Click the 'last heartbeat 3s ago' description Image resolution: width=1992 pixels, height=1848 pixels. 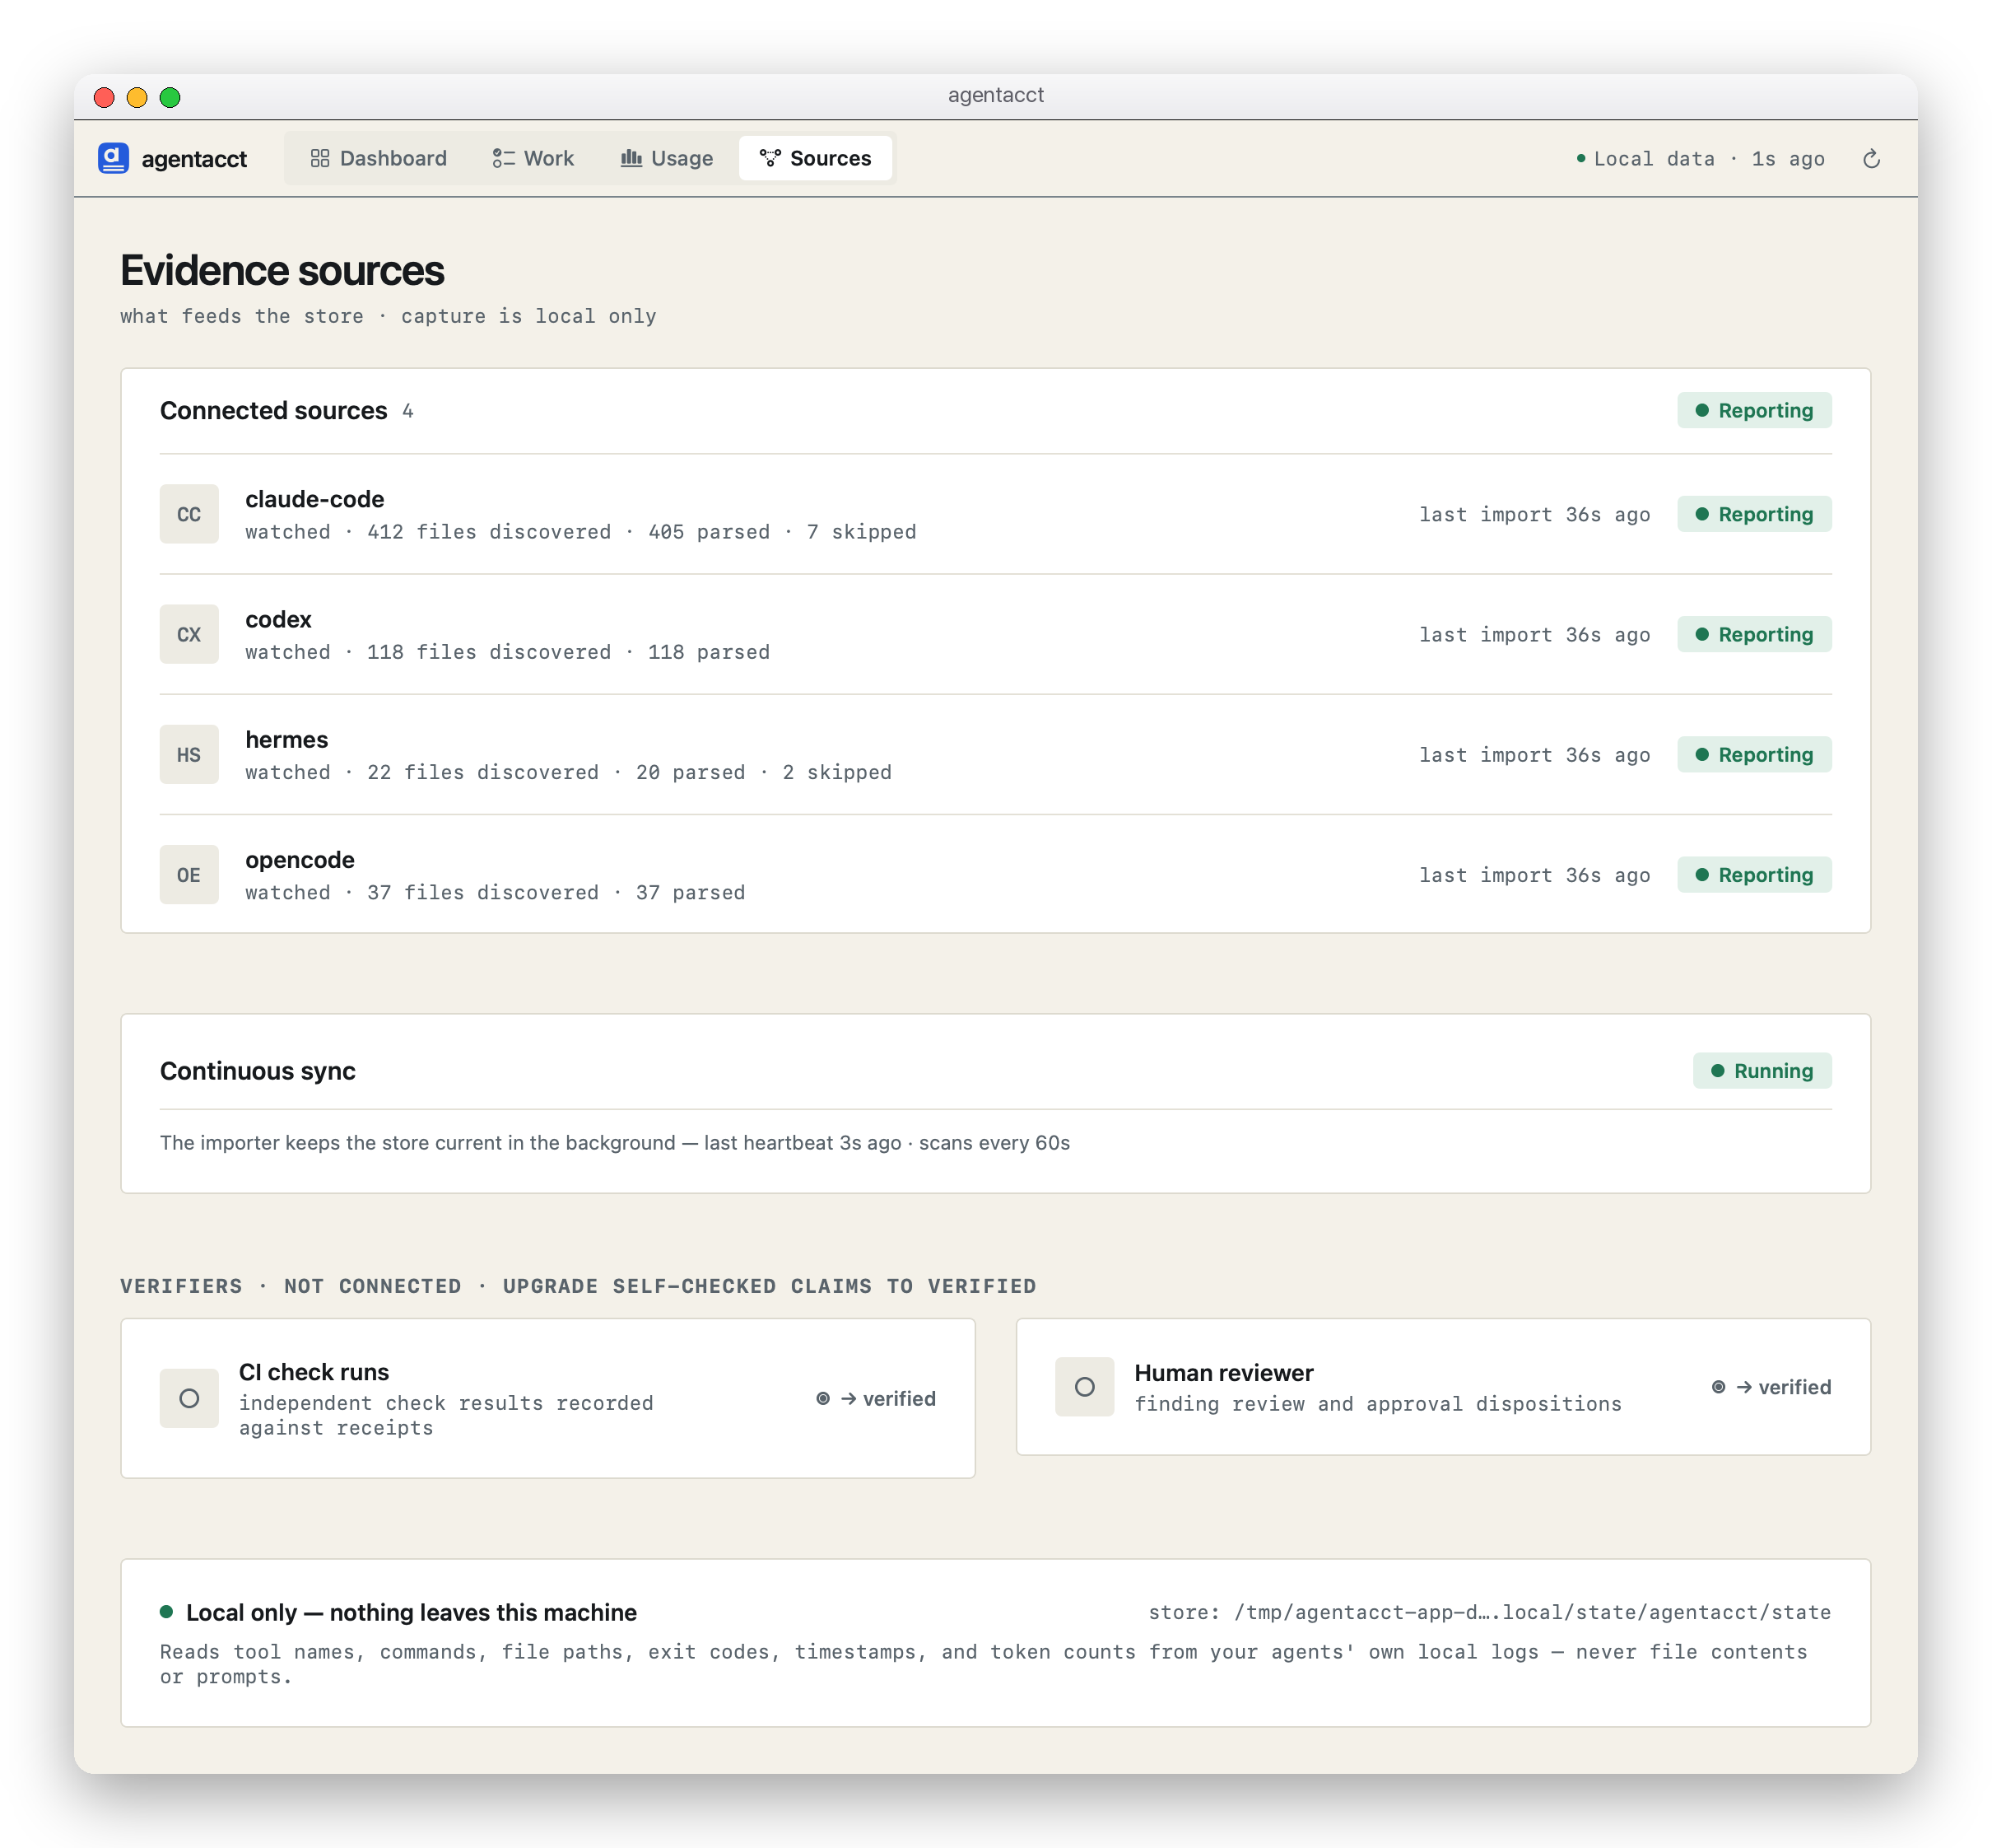615,1142
